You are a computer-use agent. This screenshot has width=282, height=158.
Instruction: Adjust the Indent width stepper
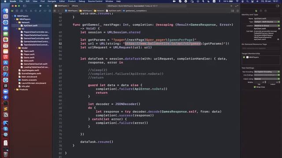(279, 82)
